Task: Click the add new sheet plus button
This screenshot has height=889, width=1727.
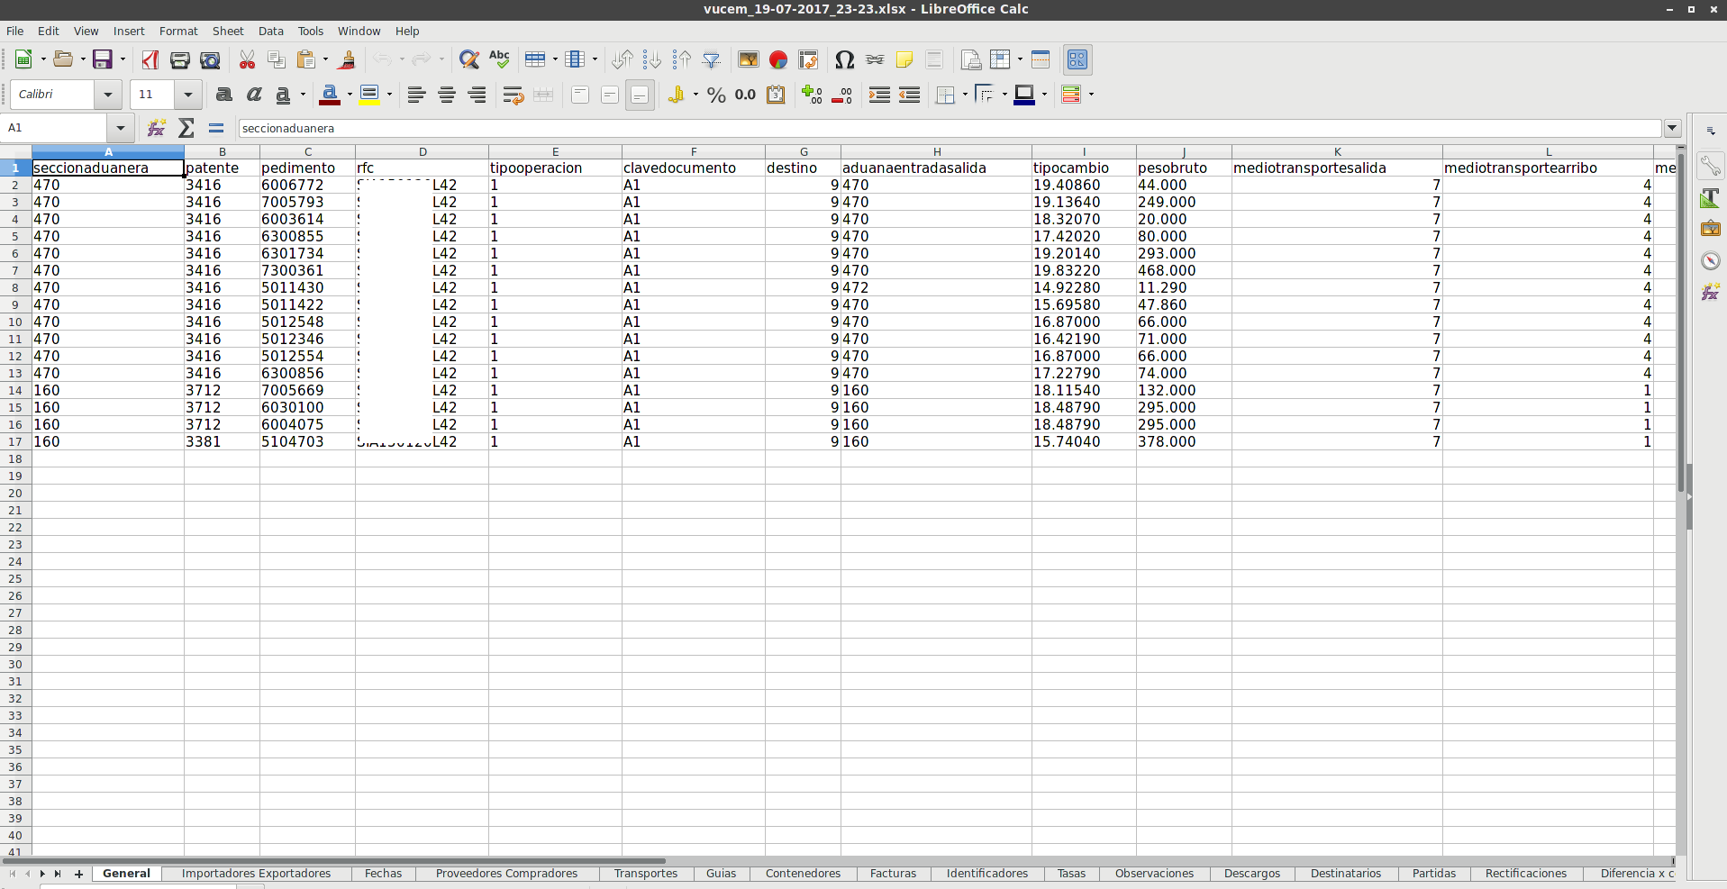Action: click(79, 874)
